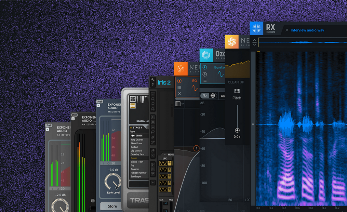The image size is (347, 212).
Task: Select LFO 3 in Iris 2
Action: click(x=163, y=176)
